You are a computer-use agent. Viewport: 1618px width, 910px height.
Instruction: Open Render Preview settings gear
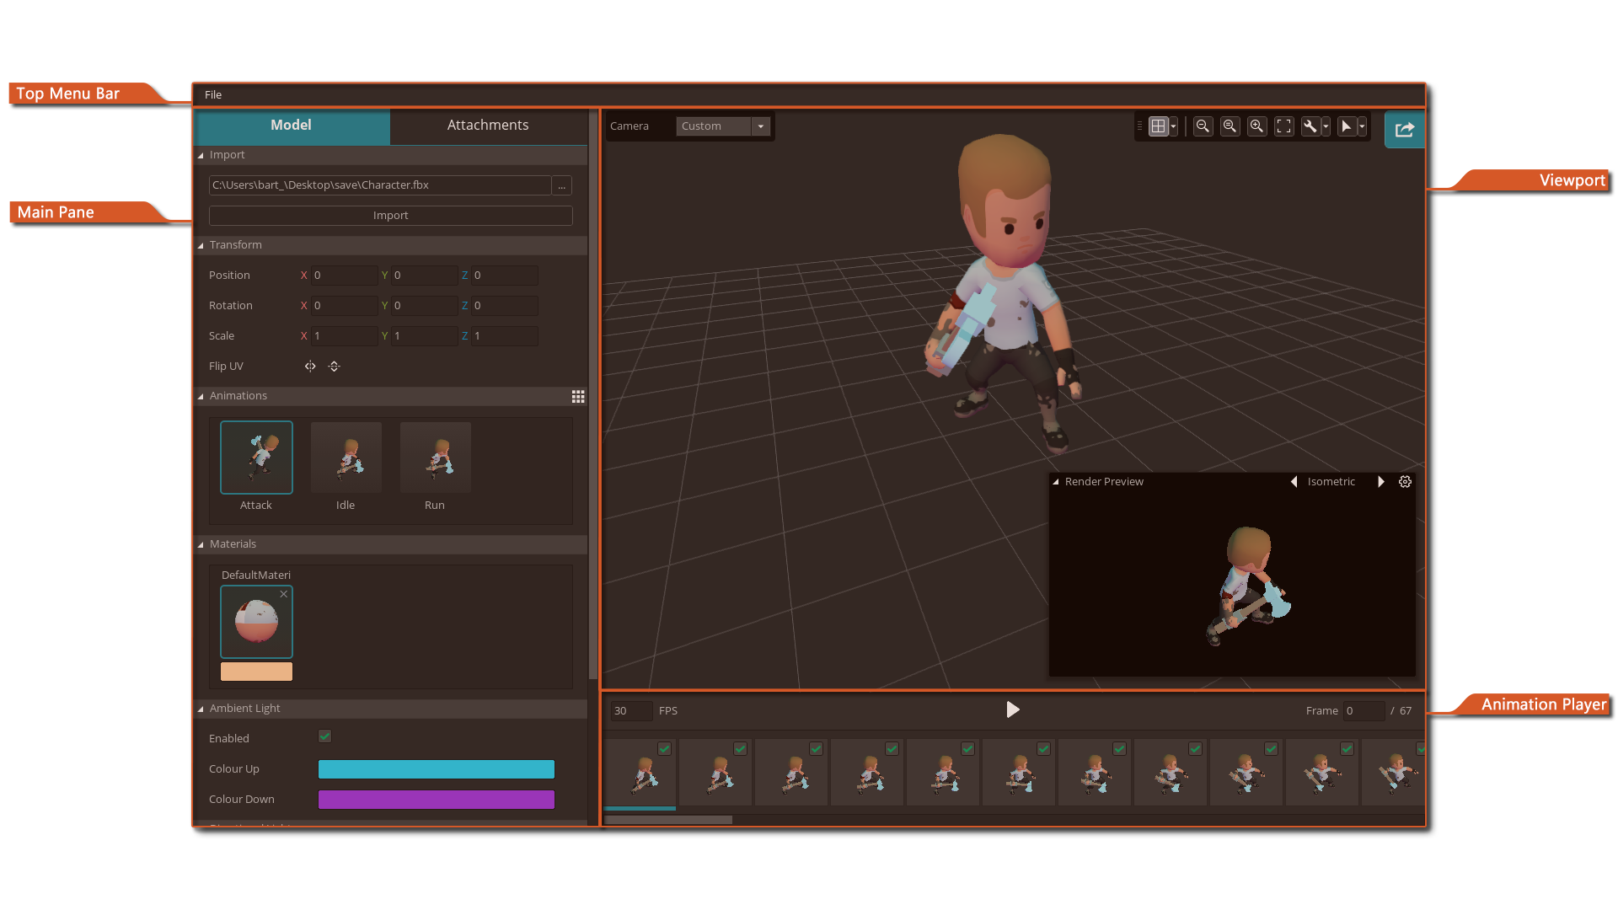pyautogui.click(x=1405, y=482)
